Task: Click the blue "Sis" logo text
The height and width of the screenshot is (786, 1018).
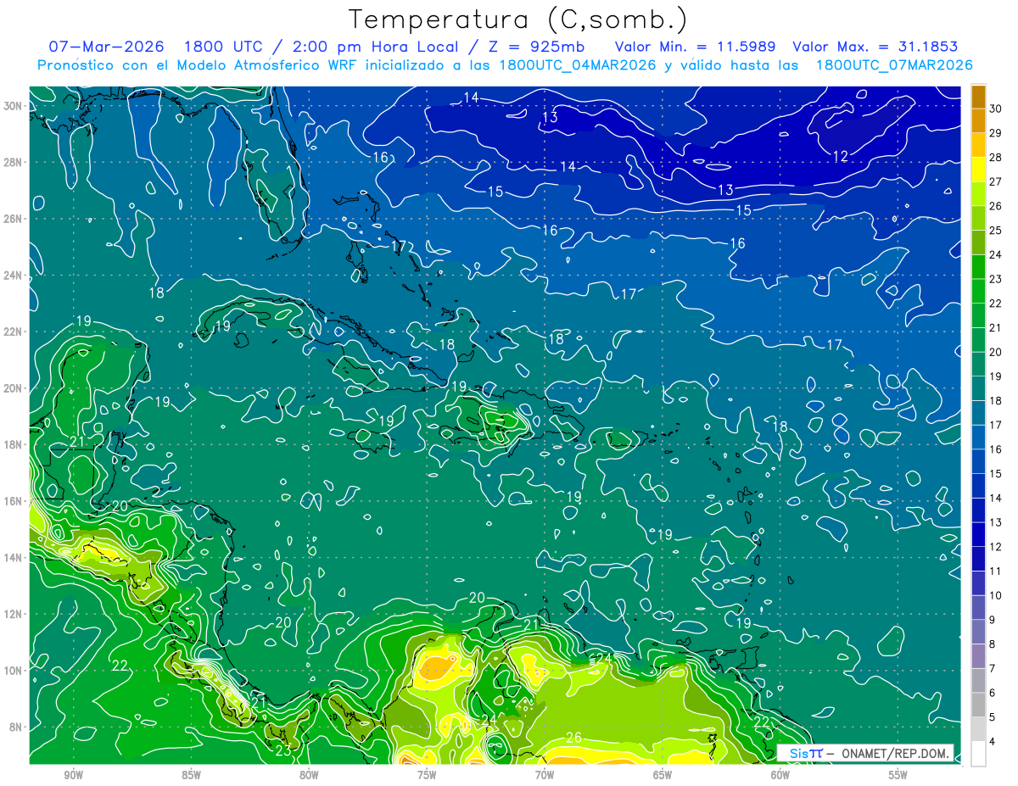Action: (x=798, y=753)
